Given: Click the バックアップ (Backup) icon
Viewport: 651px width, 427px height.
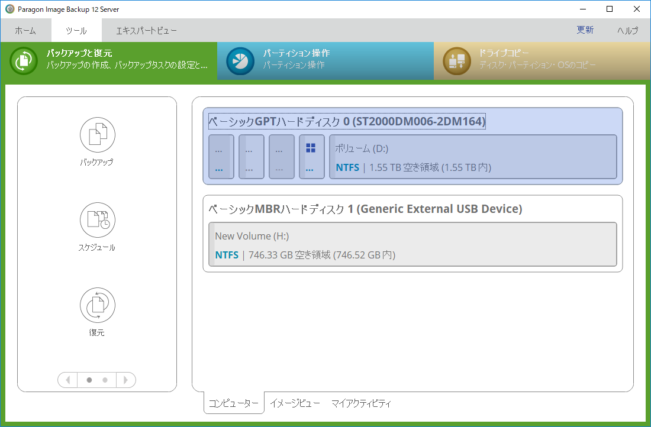Looking at the screenshot, I should pyautogui.click(x=97, y=135).
